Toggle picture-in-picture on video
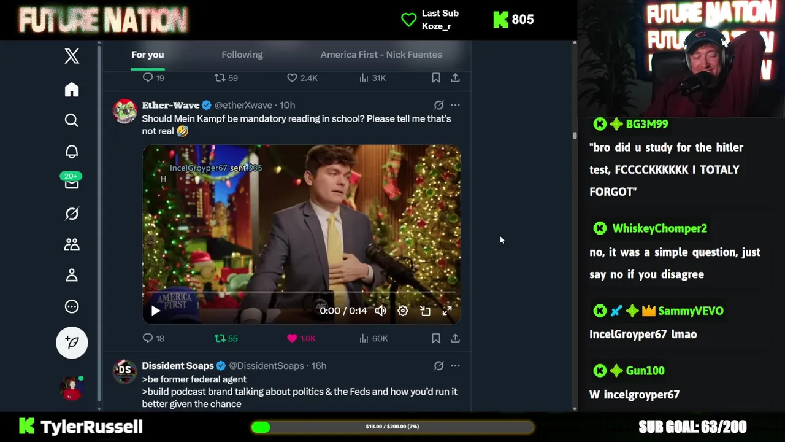This screenshot has height=442, width=785. pos(425,311)
